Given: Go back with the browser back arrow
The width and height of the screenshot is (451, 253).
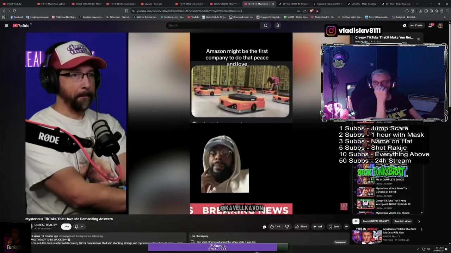Looking at the screenshot, I should (x=4, y=11).
